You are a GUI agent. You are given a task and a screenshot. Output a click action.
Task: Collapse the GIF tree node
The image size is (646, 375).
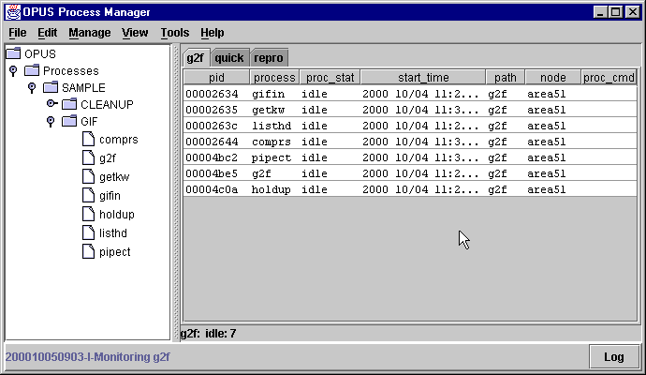tap(51, 121)
